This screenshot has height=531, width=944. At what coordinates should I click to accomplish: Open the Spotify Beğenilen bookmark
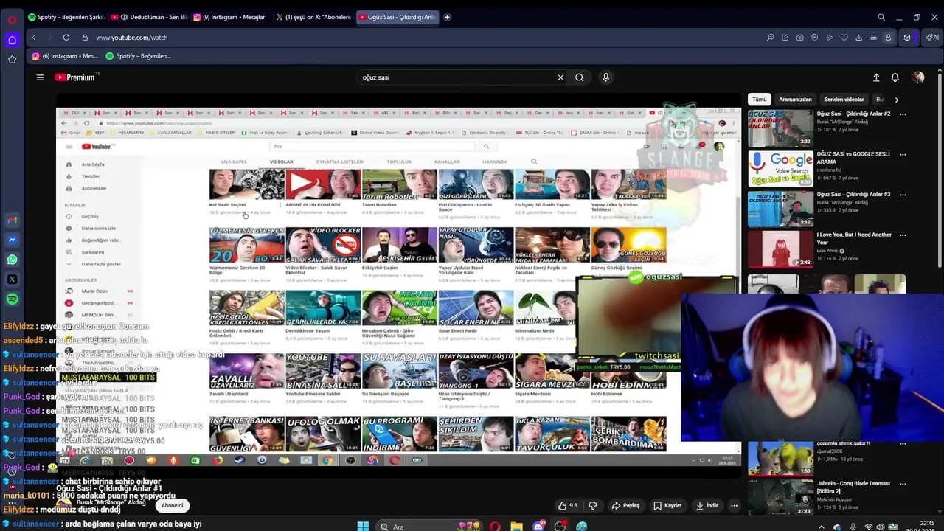[138, 56]
